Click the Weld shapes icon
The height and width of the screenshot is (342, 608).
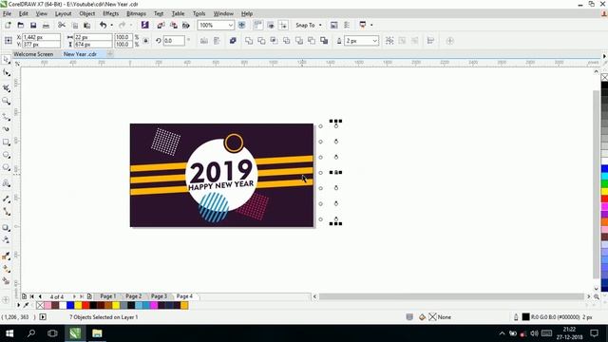(x=249, y=41)
